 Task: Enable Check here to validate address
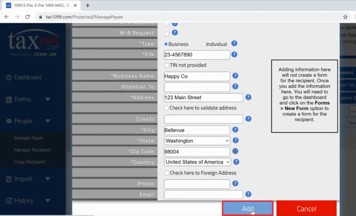[x=166, y=108]
